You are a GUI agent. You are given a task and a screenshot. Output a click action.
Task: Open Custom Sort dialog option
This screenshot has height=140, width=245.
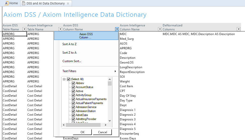tap(72, 61)
